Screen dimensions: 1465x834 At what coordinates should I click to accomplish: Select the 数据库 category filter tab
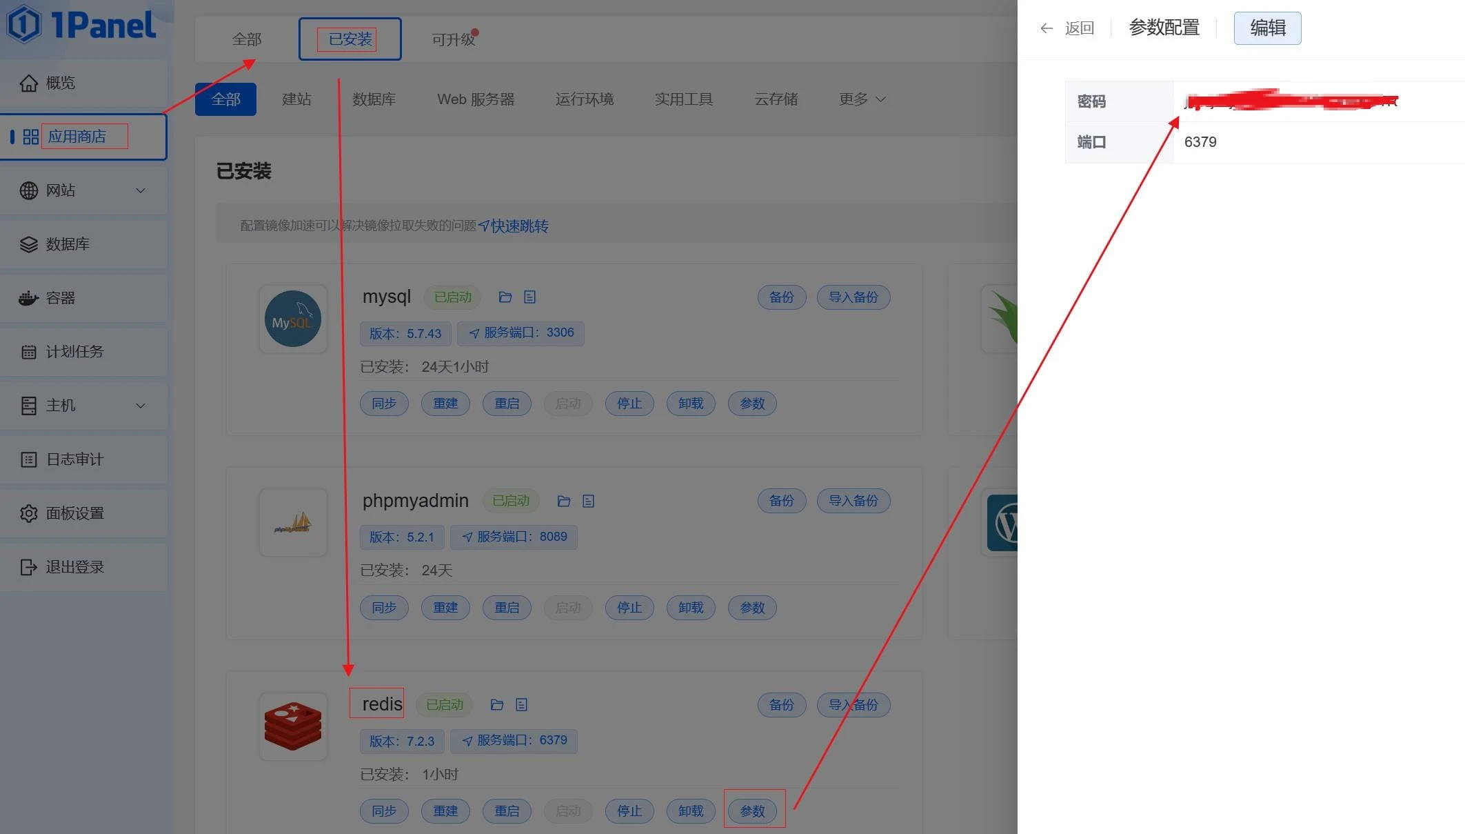(x=374, y=99)
